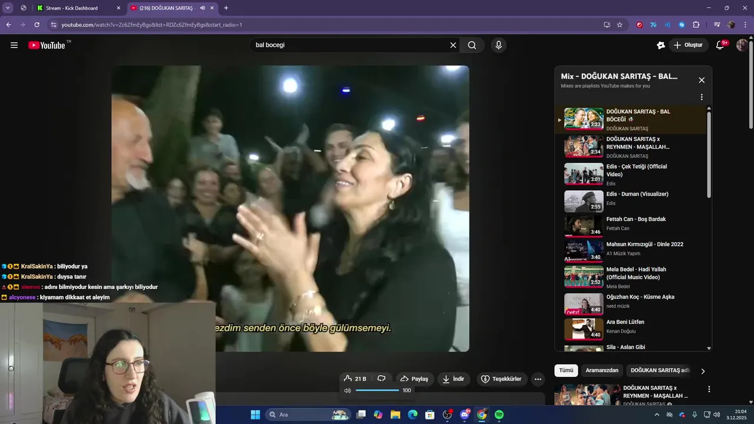
Task: Mute audio in volume popup
Action: pyautogui.click(x=348, y=390)
